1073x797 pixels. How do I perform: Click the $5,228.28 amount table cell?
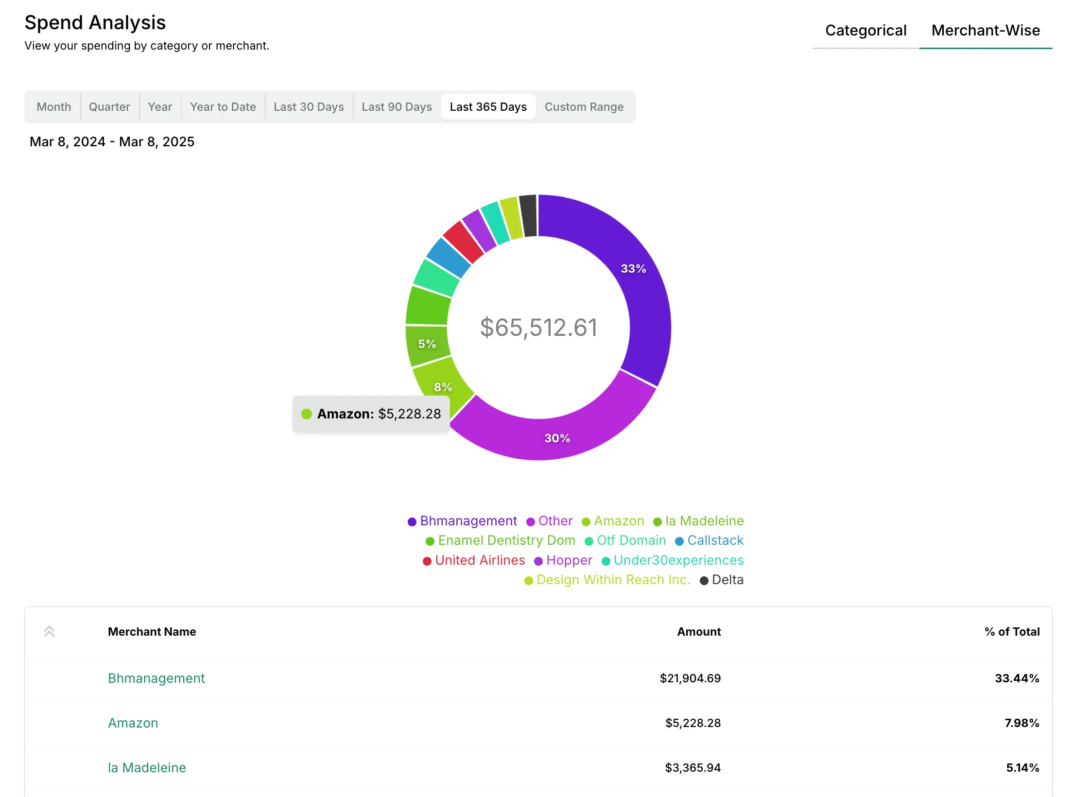pyautogui.click(x=693, y=723)
